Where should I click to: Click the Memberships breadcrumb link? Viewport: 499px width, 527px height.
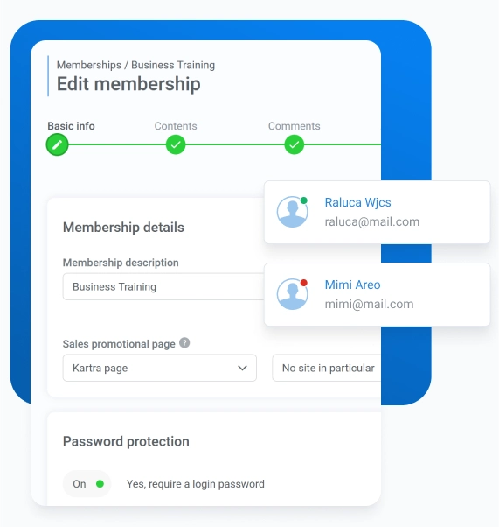coord(89,65)
